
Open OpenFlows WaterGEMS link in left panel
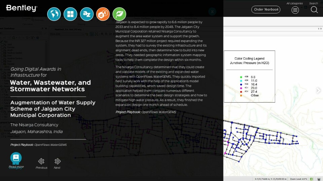click(50, 145)
